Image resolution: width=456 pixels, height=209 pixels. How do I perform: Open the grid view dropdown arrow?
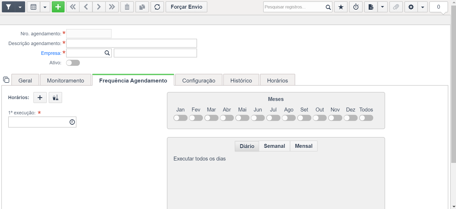[45, 7]
